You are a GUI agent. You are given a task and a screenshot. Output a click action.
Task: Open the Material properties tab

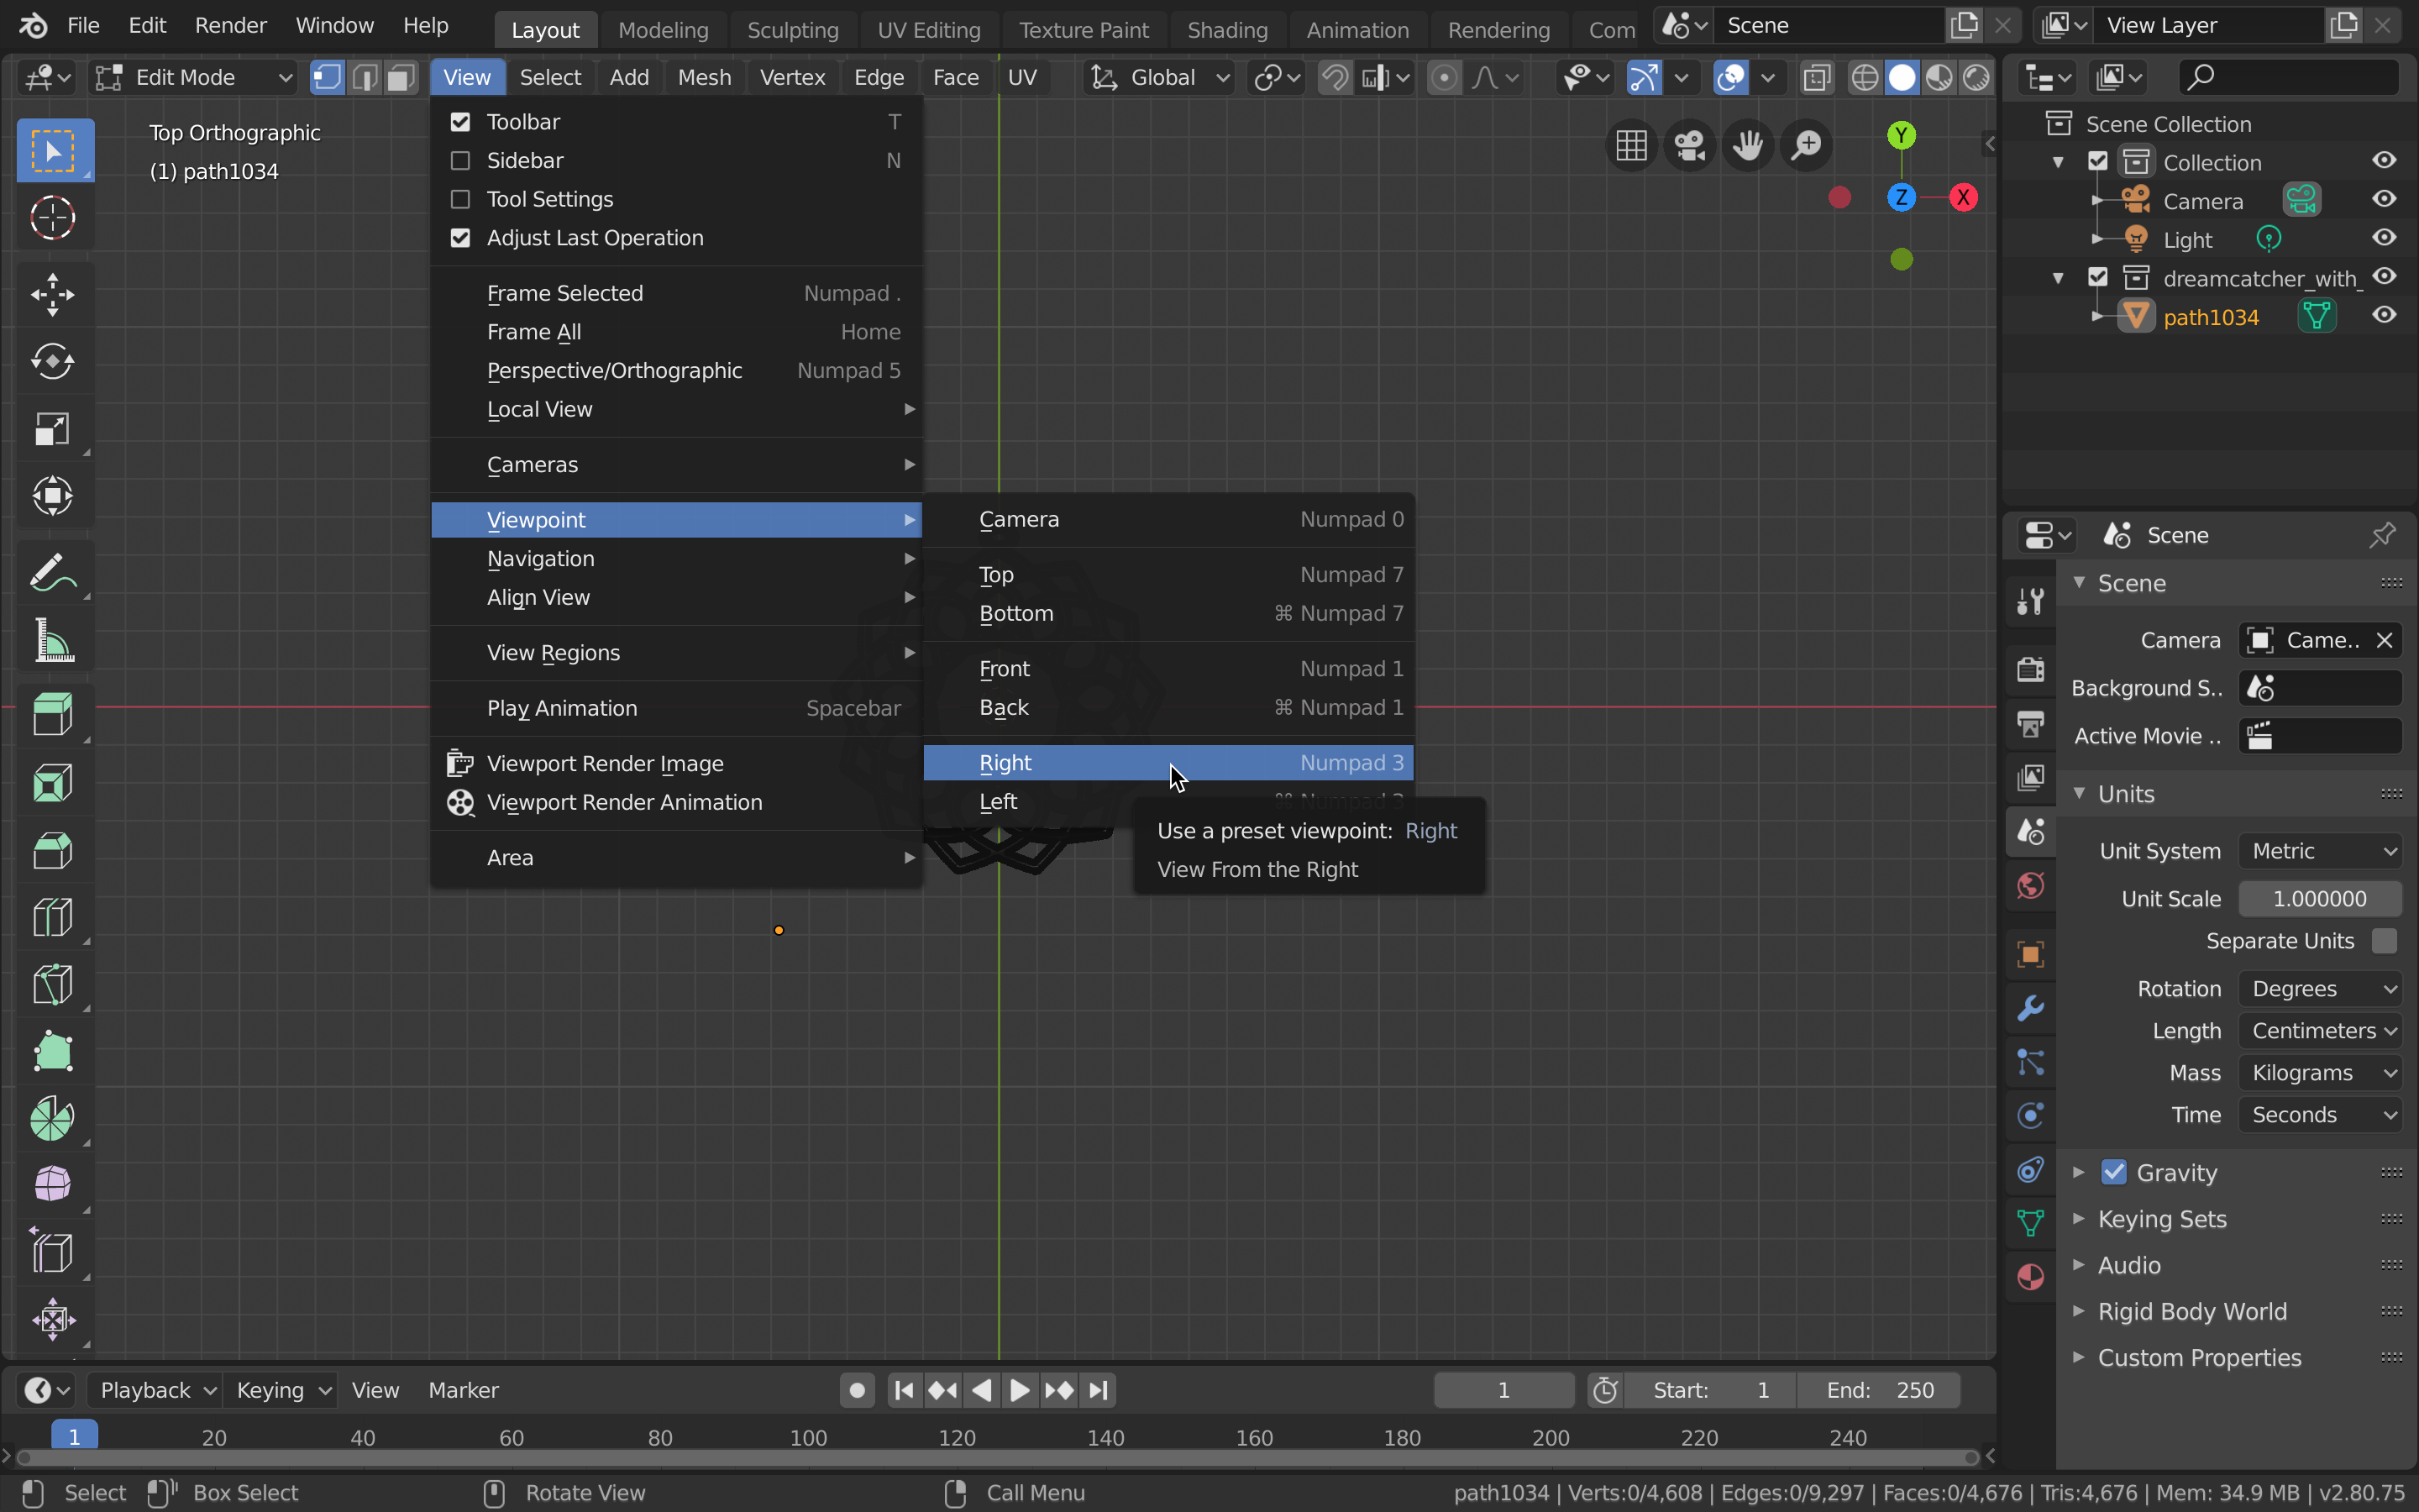[x=2030, y=1277]
